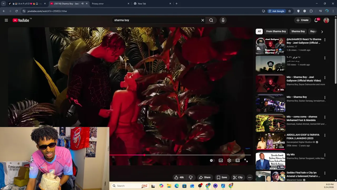Viewport: 337px width, 190px height.
Task: Reload the page
Action: coord(16,11)
